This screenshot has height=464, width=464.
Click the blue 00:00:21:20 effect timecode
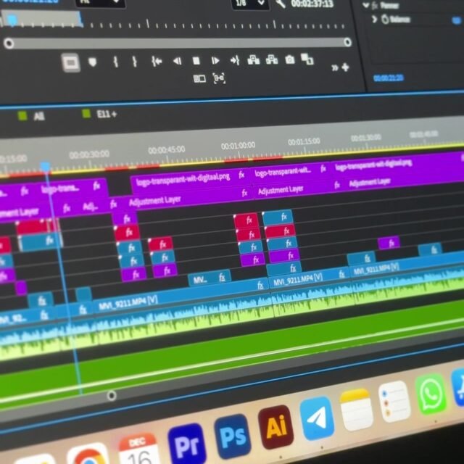click(x=389, y=78)
